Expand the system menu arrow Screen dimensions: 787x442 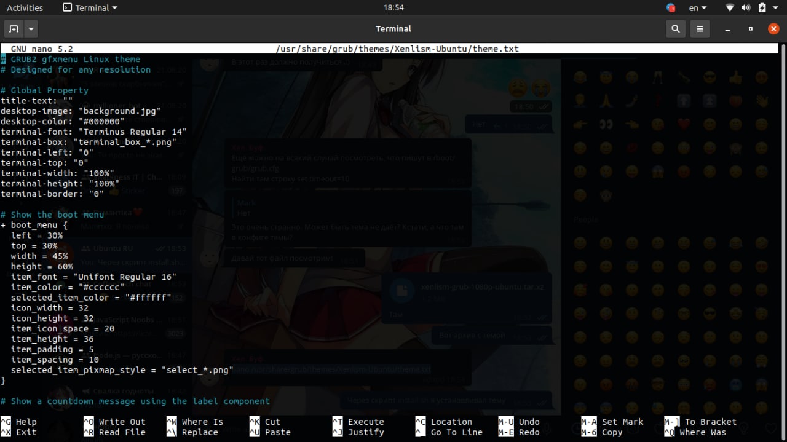[776, 8]
